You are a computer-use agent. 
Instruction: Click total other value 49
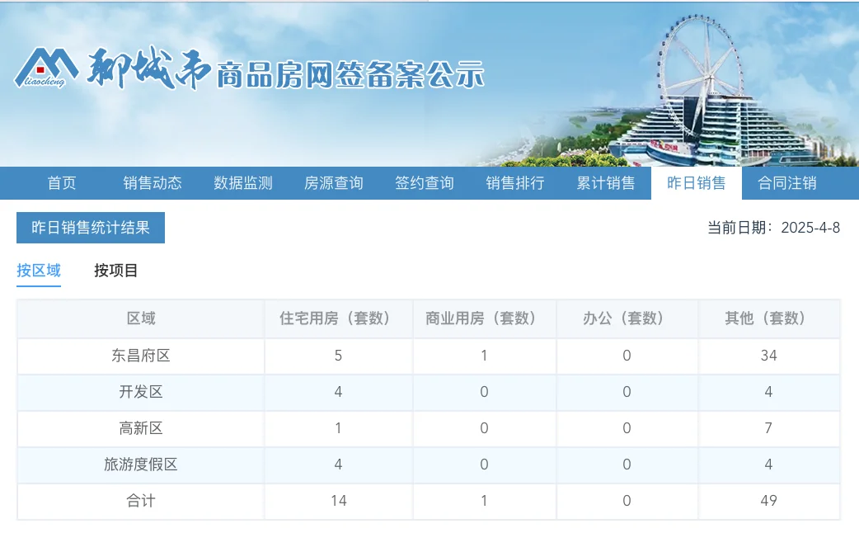click(768, 501)
